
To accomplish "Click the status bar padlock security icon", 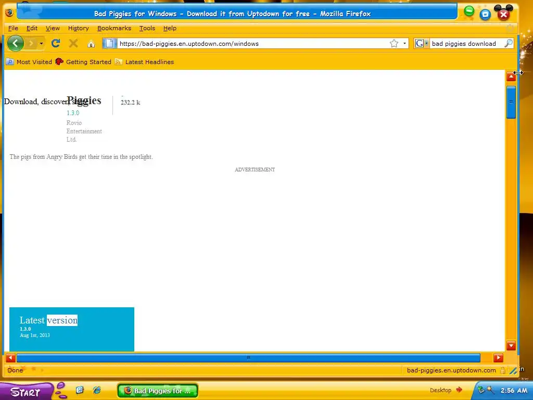I will [502, 370].
